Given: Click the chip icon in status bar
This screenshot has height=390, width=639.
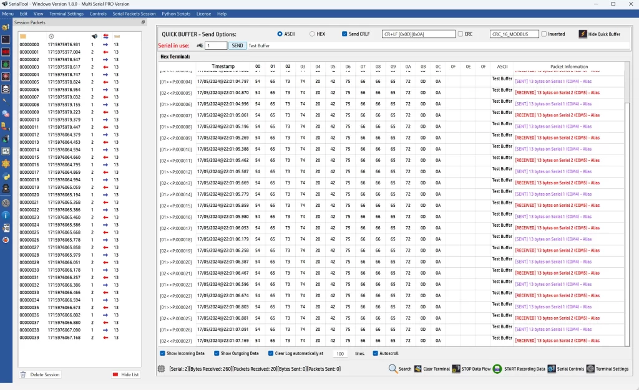Looking at the screenshot, I should click(x=162, y=369).
